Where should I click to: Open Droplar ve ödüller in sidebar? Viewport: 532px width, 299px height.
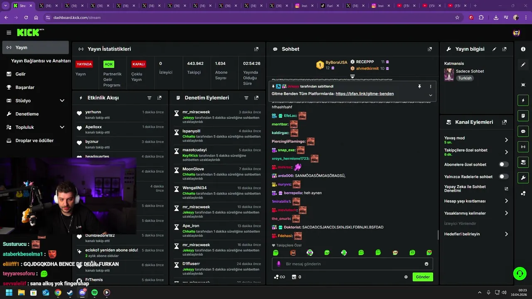(35, 140)
